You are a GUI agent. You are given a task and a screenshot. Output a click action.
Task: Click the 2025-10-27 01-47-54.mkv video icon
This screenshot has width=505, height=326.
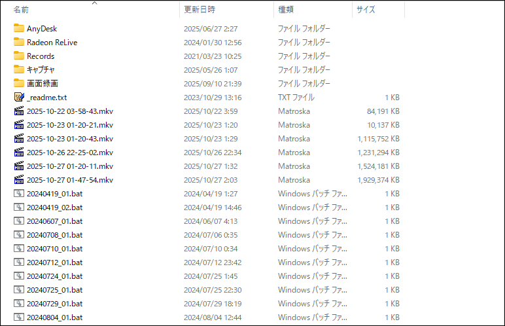tap(18, 180)
